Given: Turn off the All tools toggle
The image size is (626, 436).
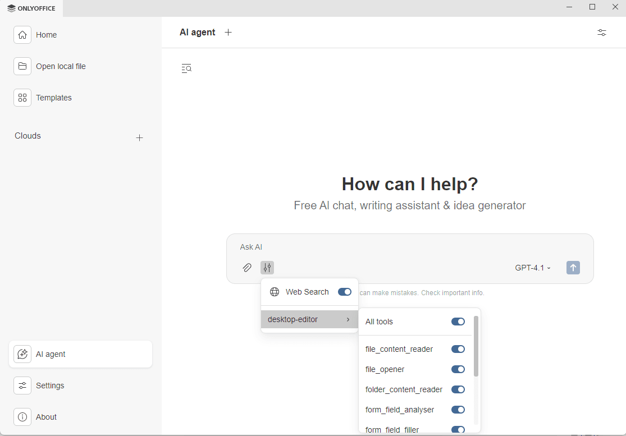Looking at the screenshot, I should (458, 322).
